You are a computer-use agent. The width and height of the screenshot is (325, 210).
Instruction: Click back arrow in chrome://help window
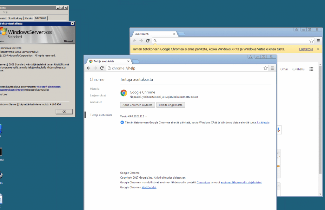click(89, 68)
